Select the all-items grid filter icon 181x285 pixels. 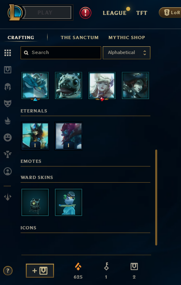(x=8, y=53)
